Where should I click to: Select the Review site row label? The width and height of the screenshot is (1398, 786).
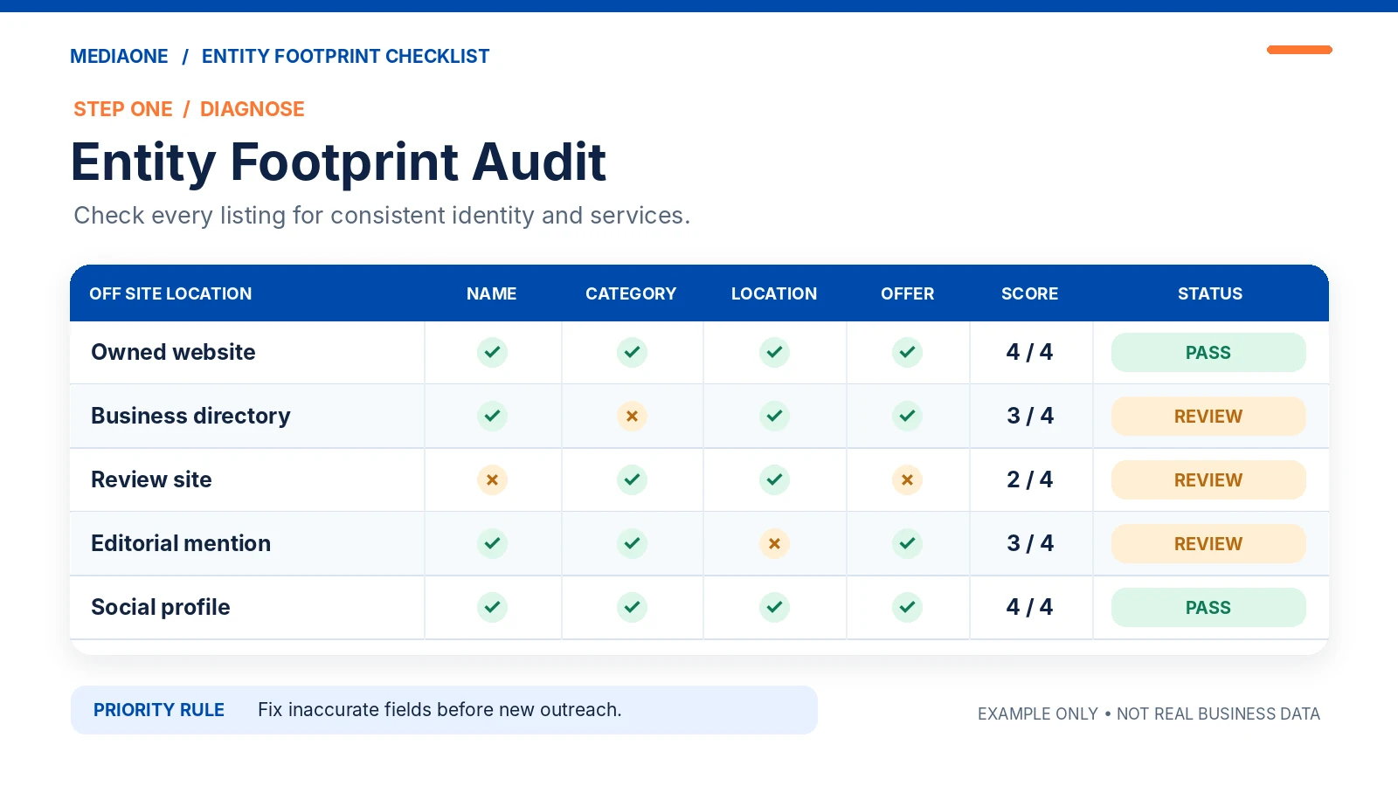click(x=151, y=479)
